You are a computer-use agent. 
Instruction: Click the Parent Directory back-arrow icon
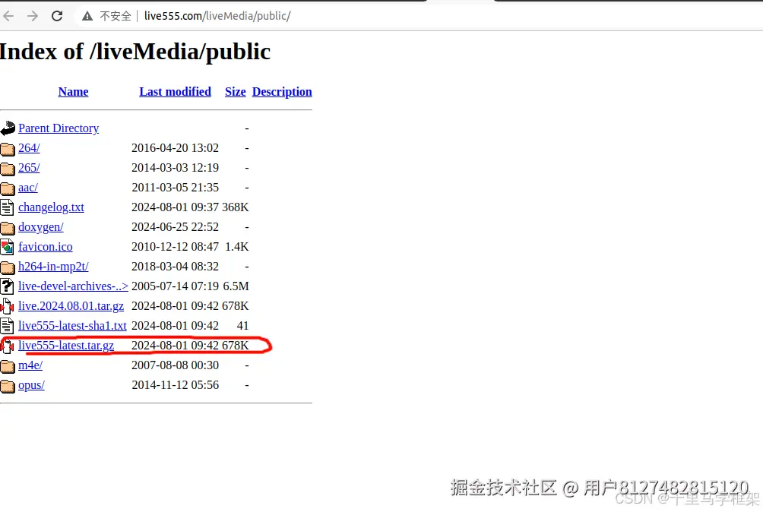pos(8,128)
